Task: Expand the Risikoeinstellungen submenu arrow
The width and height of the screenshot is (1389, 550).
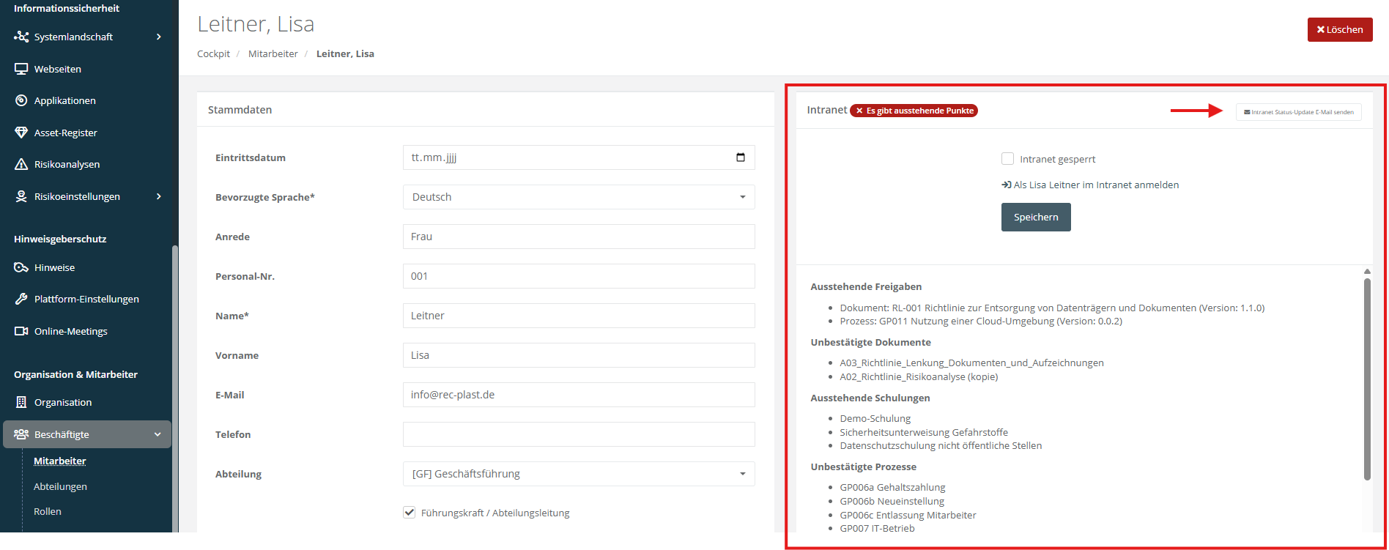Action: (159, 196)
